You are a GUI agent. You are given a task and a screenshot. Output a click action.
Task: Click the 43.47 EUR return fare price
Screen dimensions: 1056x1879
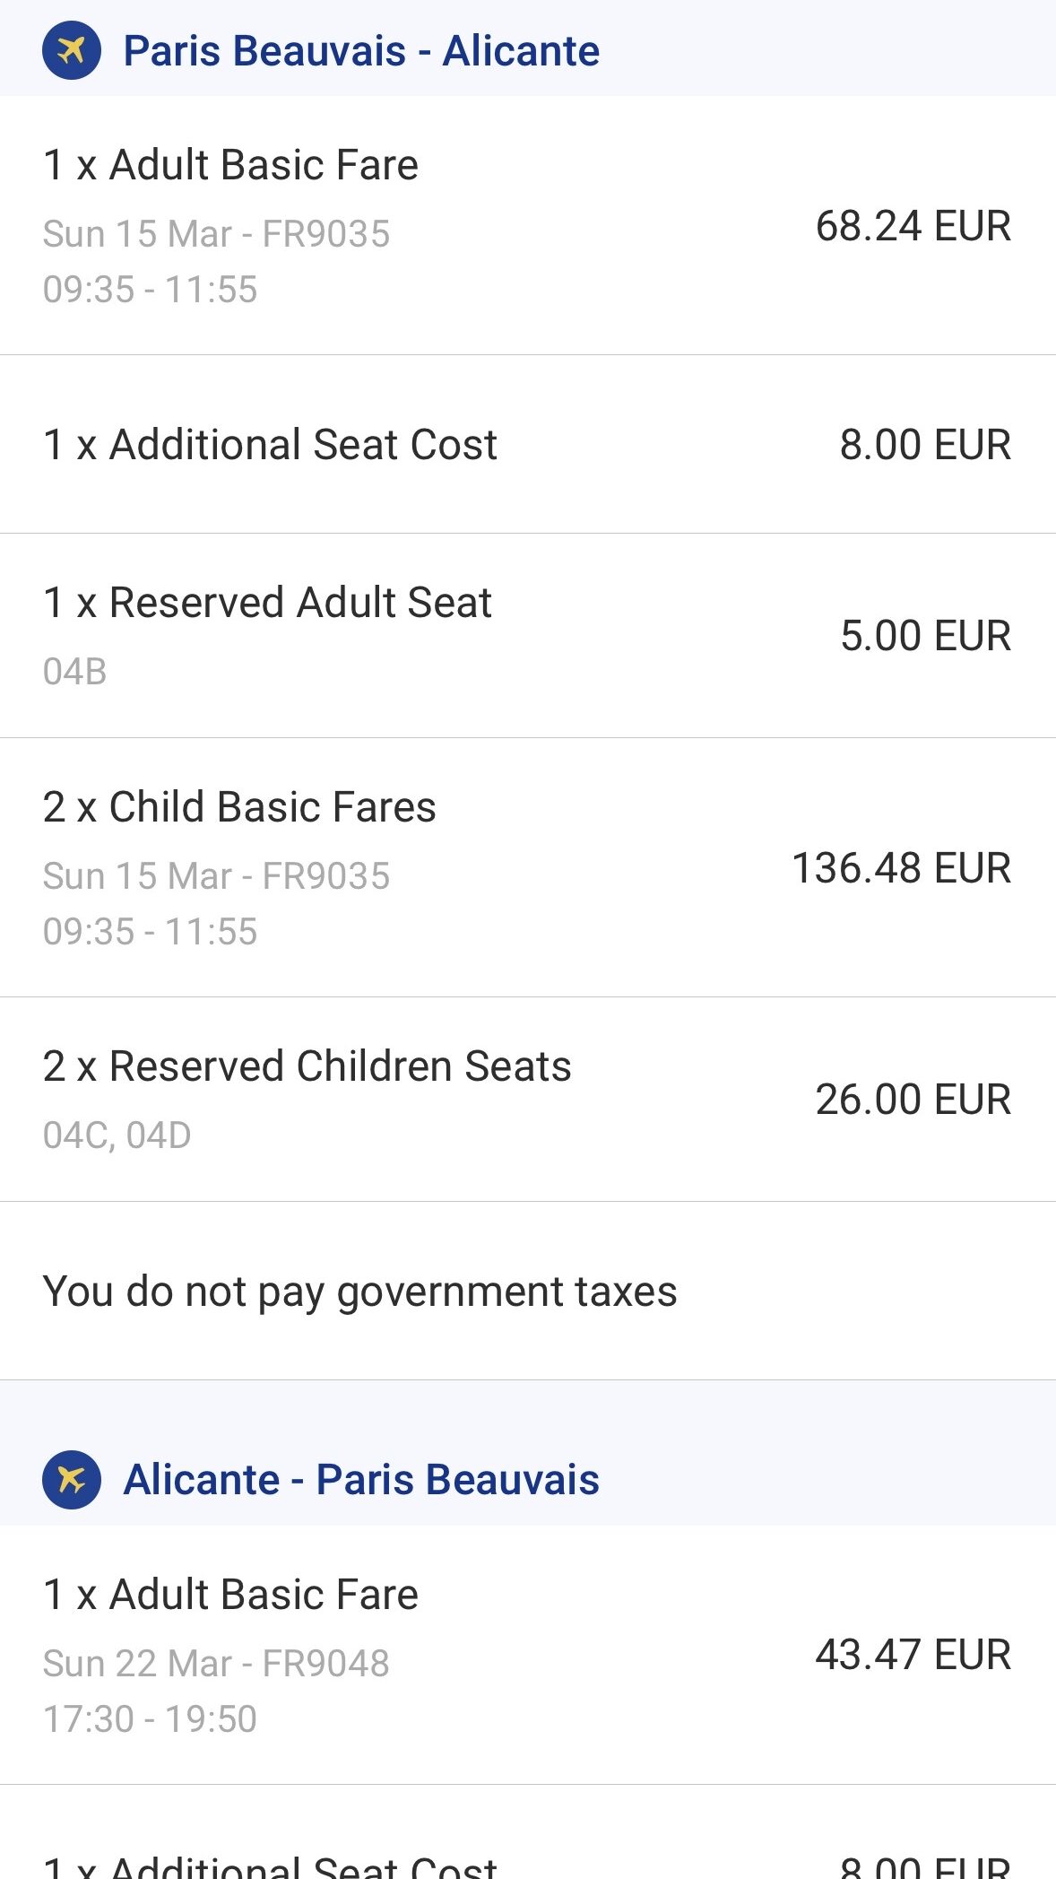913,1655
